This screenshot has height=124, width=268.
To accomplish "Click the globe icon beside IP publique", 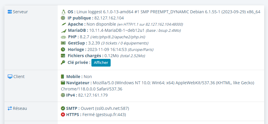I will point(63,18).
